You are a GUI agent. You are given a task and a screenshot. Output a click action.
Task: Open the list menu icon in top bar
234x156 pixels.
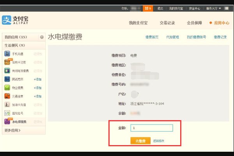(227, 8)
